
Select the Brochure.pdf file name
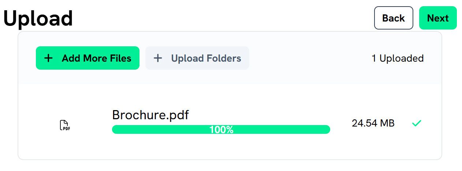pyautogui.click(x=150, y=115)
